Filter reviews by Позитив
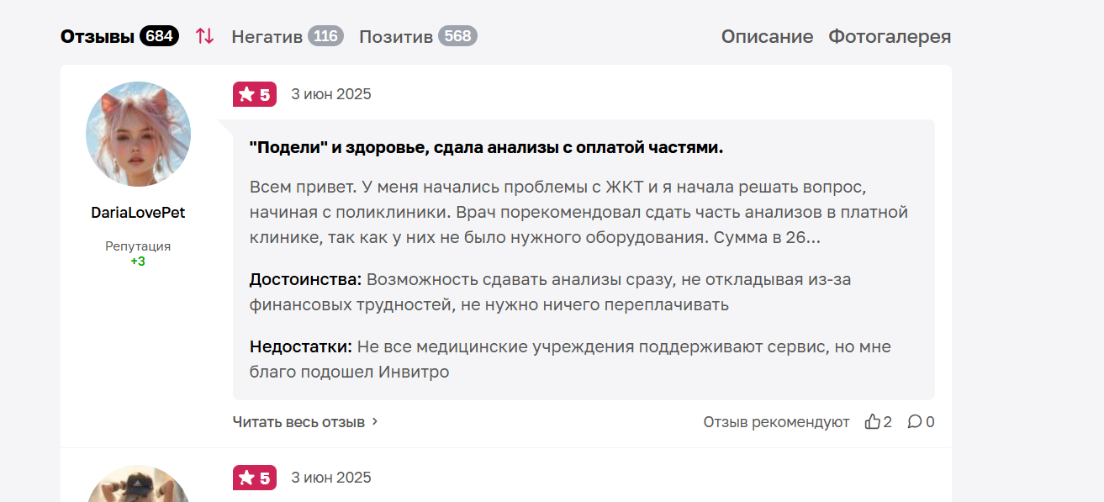1104x502 pixels. tap(396, 36)
